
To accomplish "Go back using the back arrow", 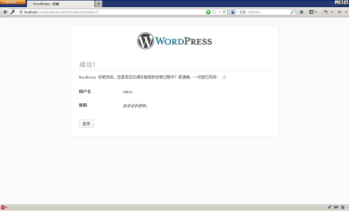I will [x=5, y=12].
